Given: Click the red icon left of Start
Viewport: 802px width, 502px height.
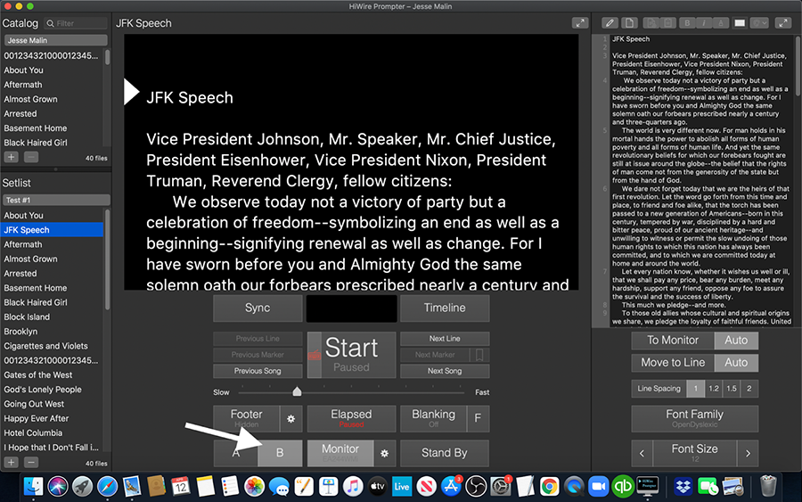Looking at the screenshot, I should coord(314,355).
